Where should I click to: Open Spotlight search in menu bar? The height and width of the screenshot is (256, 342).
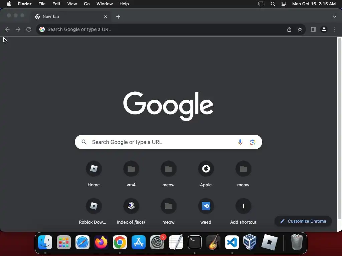click(x=273, y=4)
